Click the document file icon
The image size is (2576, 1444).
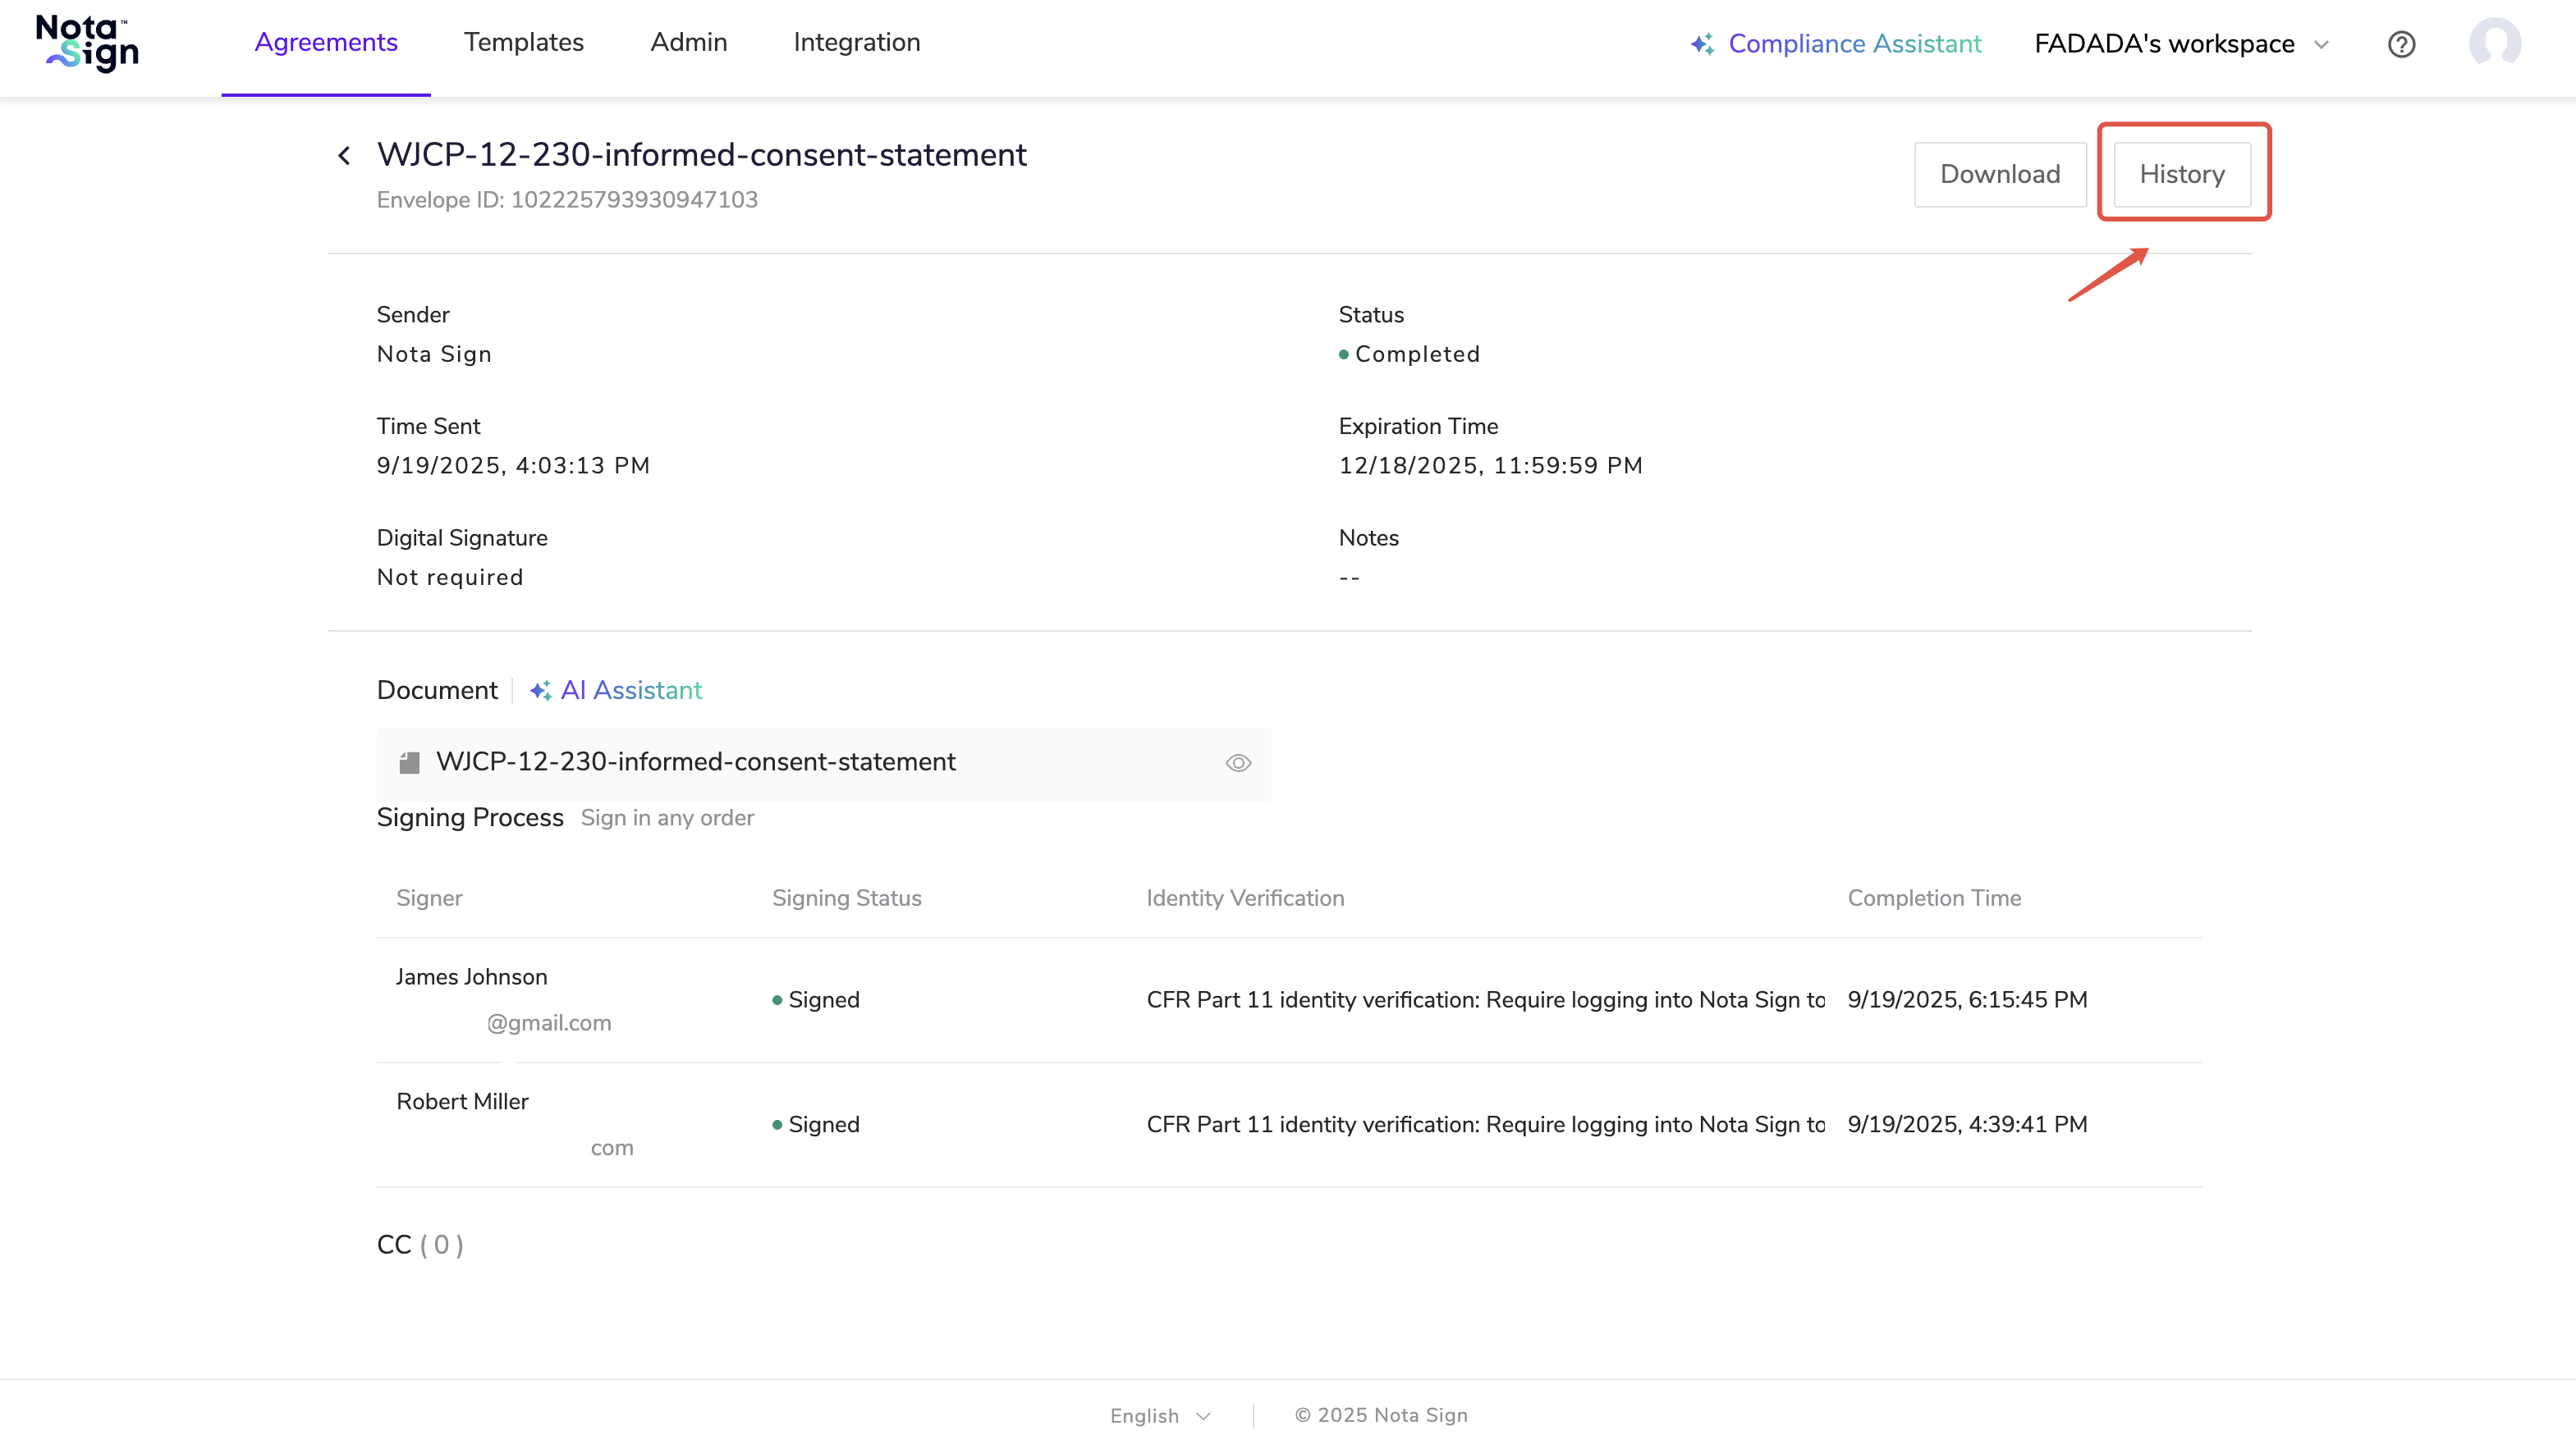coord(409,764)
